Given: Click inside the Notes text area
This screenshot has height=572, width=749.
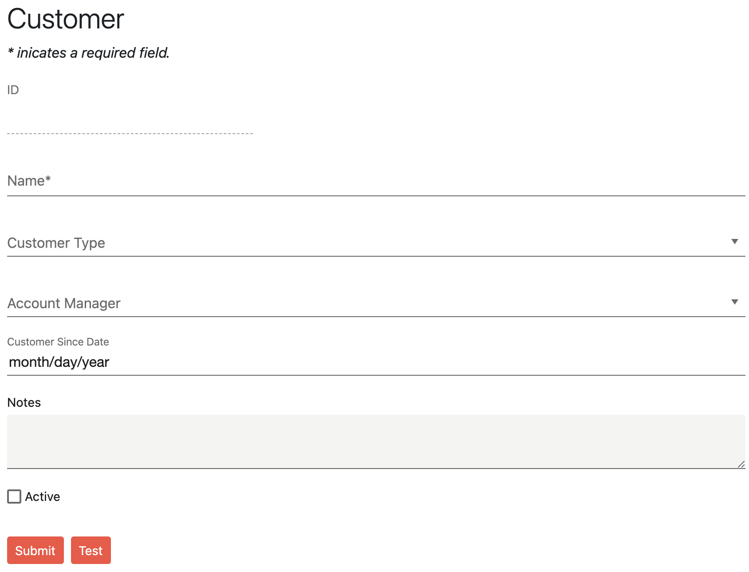Looking at the screenshot, I should (x=375, y=441).
